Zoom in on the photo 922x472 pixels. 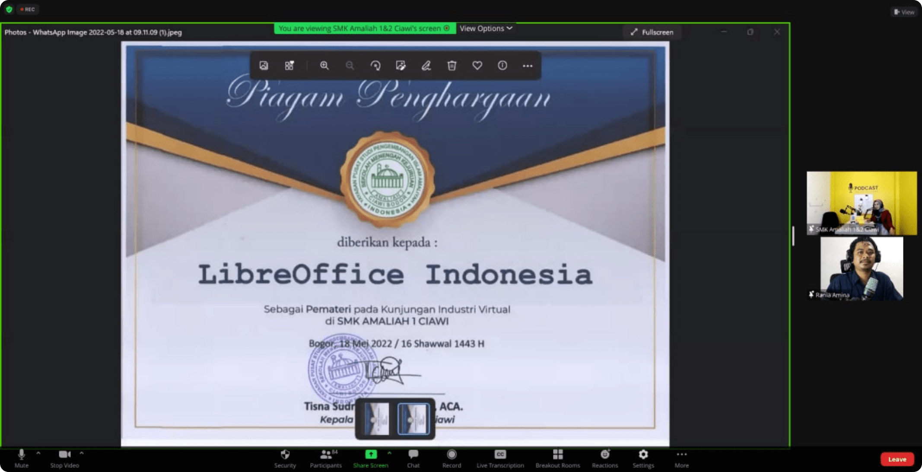click(x=324, y=66)
